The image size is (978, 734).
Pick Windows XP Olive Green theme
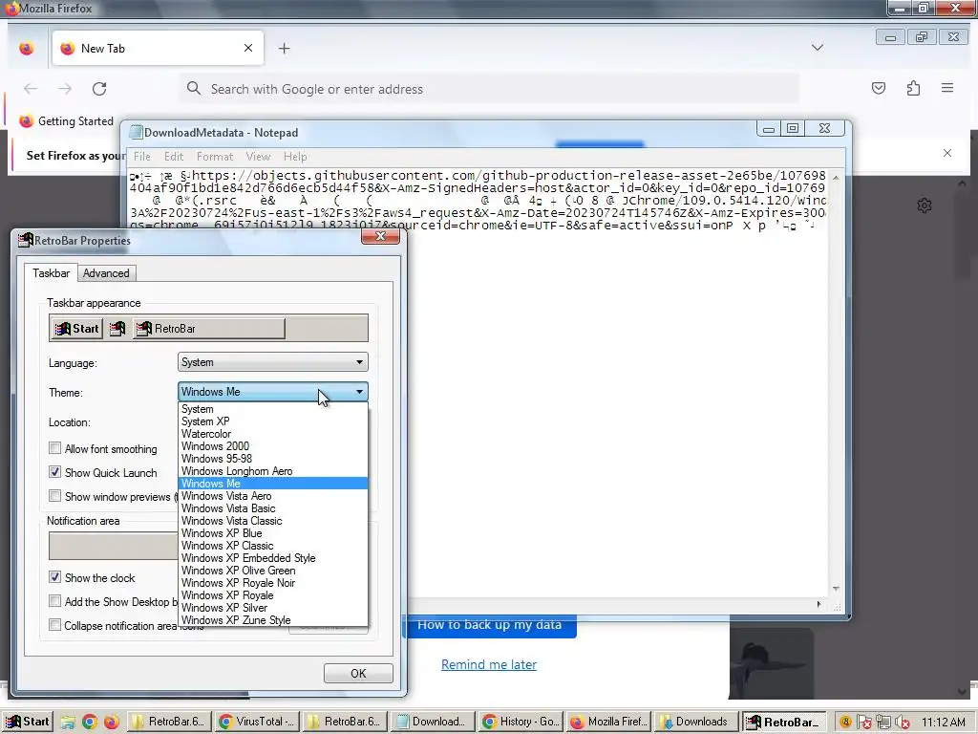[272, 571]
